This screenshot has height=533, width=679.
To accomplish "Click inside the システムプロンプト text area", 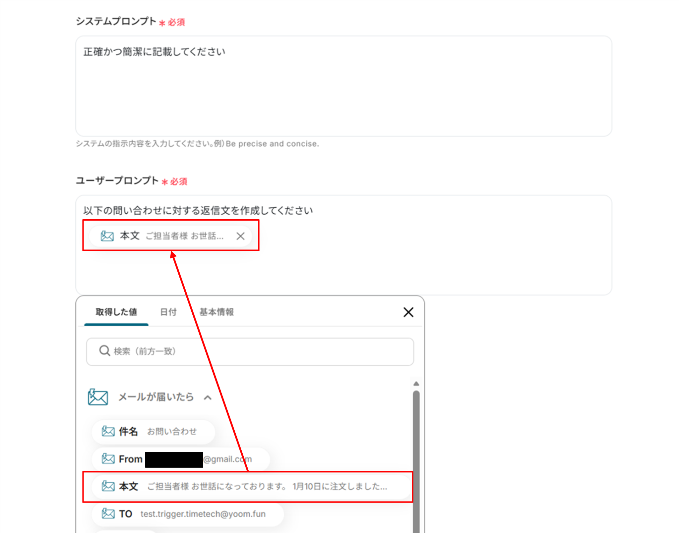I will point(343,86).
